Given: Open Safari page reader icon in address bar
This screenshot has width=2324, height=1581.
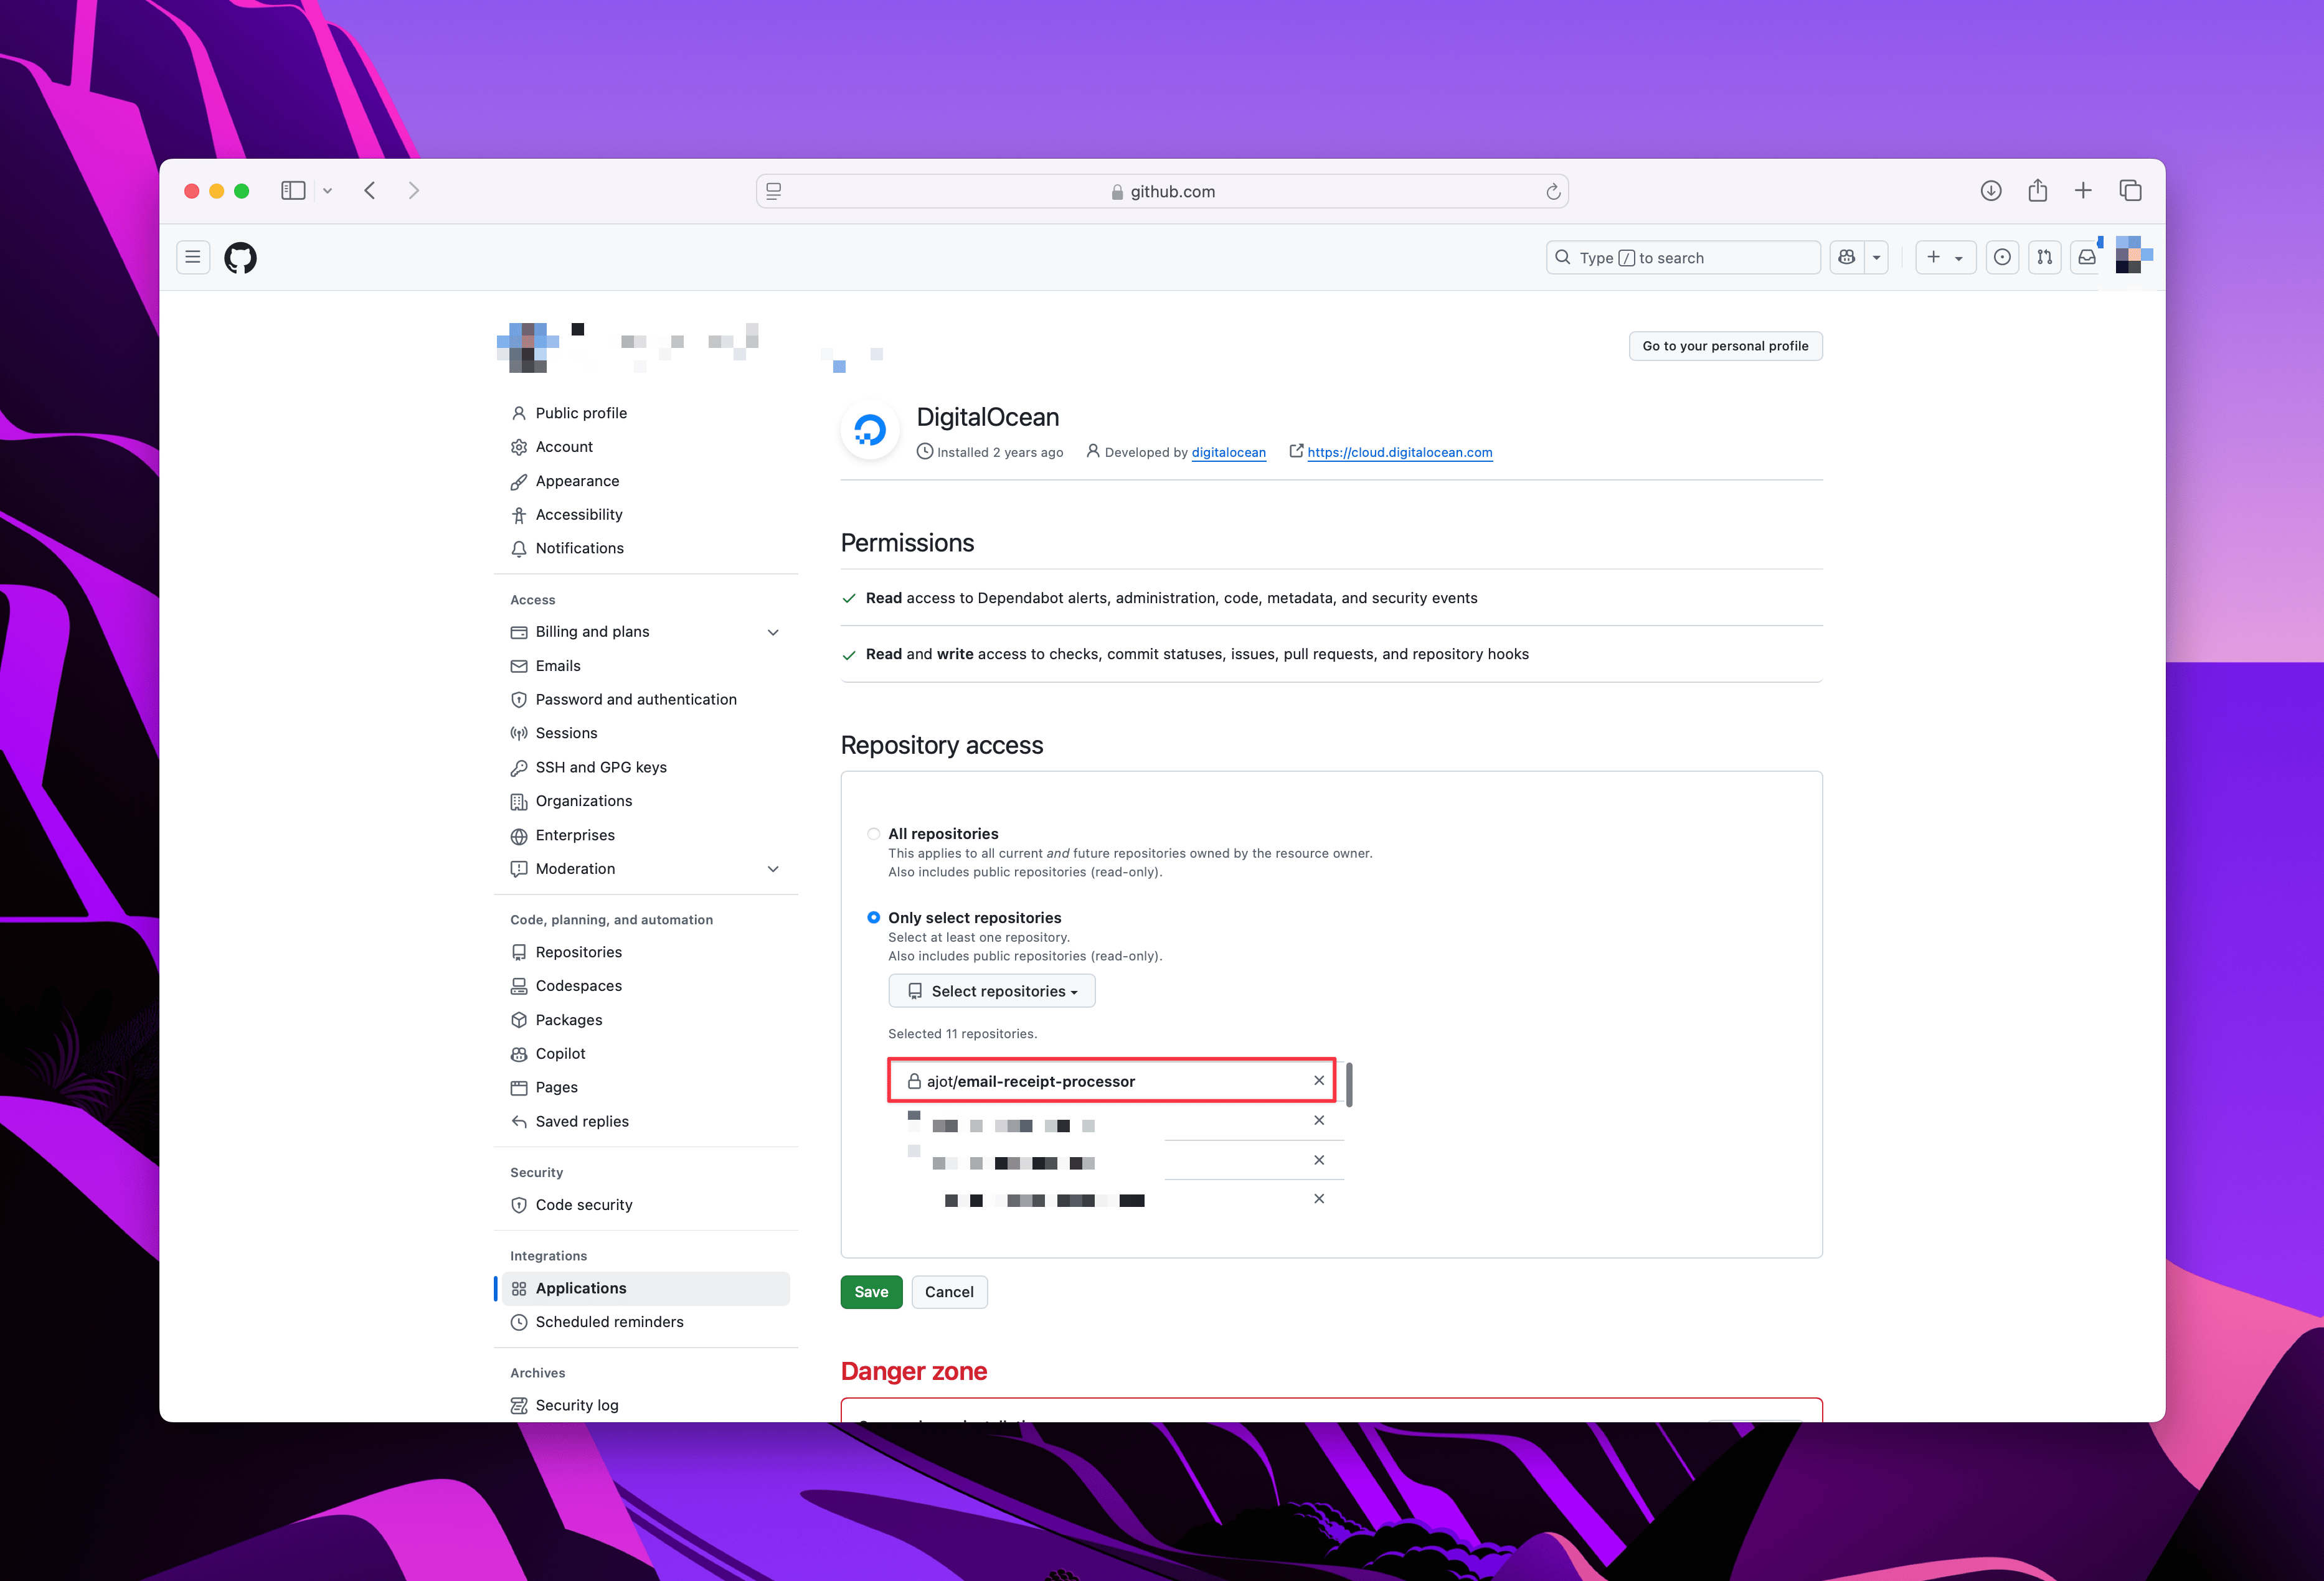Looking at the screenshot, I should pyautogui.click(x=774, y=191).
